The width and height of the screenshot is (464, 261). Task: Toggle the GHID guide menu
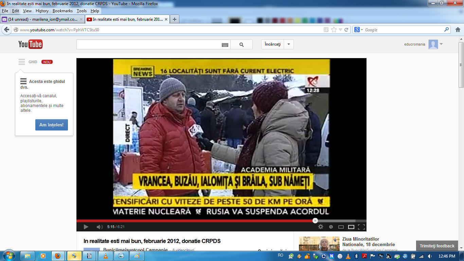click(x=22, y=62)
